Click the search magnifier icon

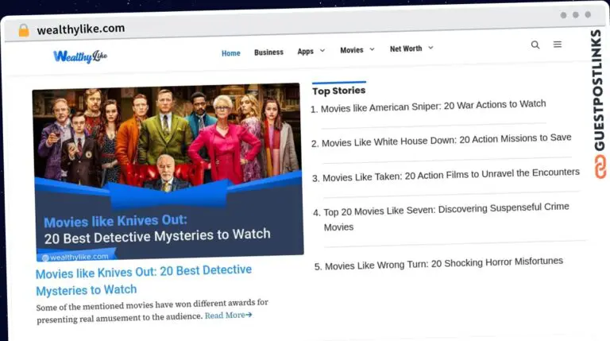coord(535,45)
